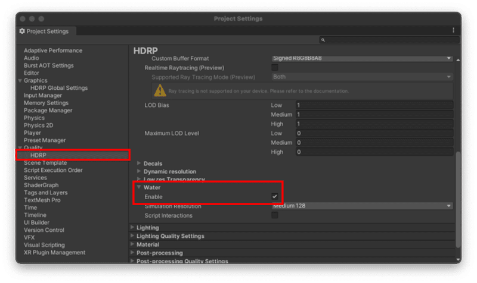
Task: Open Visual Scripting settings
Action: point(44,245)
